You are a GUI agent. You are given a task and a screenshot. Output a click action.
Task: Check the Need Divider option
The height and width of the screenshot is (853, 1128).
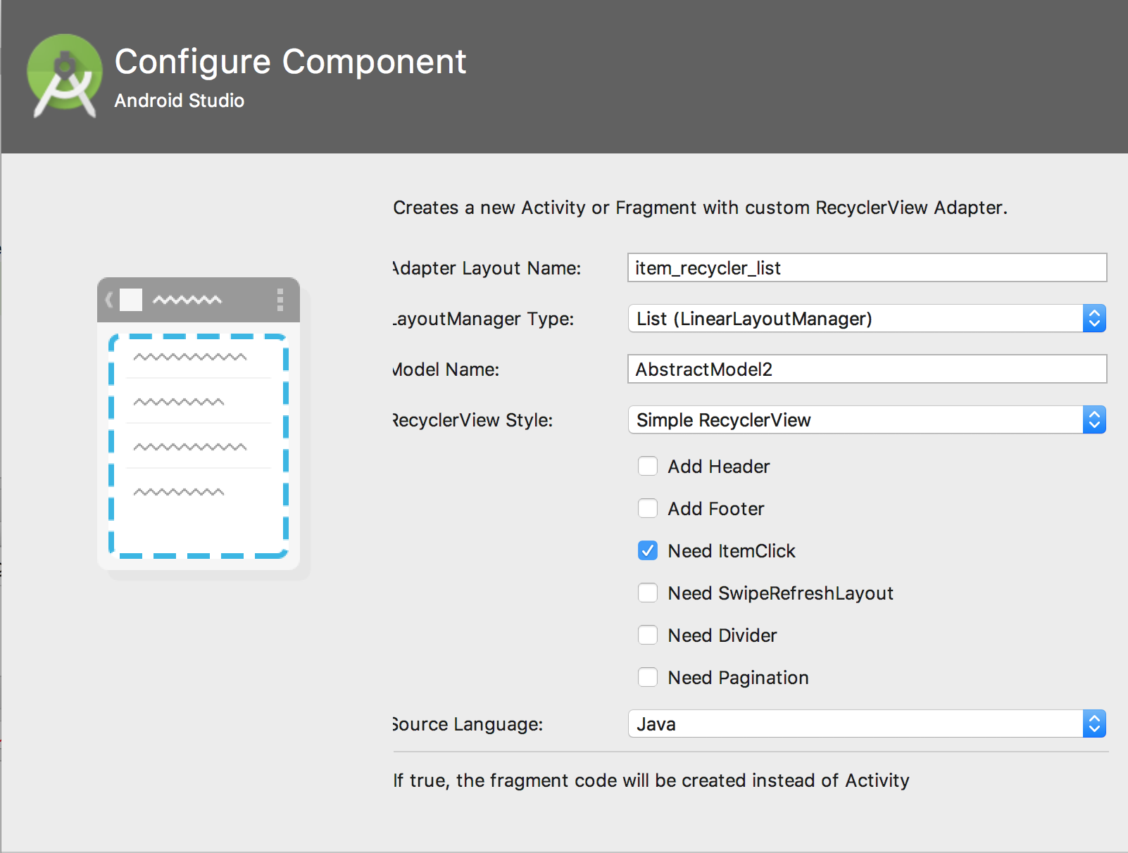(x=648, y=636)
